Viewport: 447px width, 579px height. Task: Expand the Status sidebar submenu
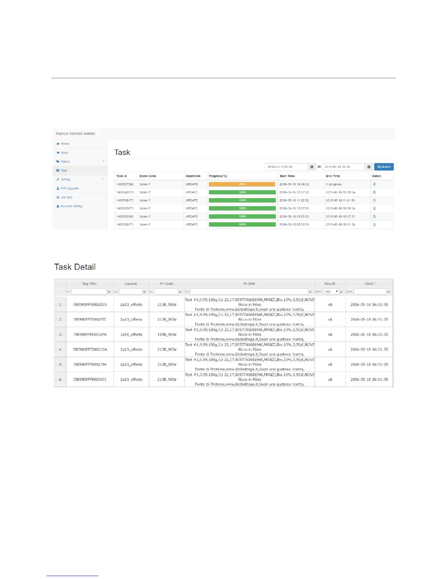coord(80,162)
